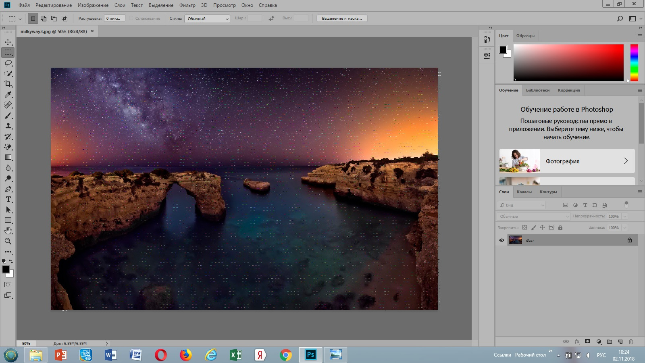Open the Layers panel menu

click(640, 192)
